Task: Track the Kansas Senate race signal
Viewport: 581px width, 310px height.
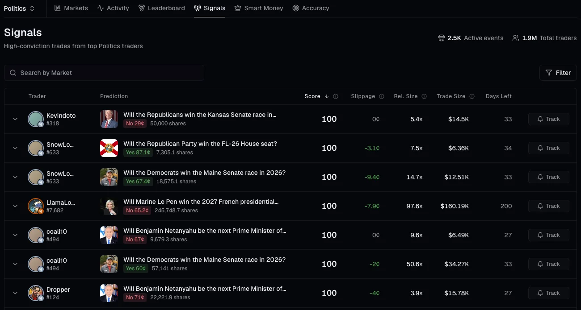Action: (549, 119)
